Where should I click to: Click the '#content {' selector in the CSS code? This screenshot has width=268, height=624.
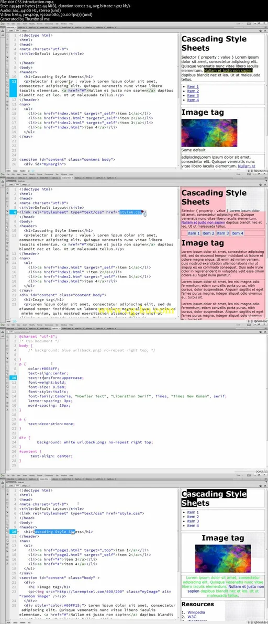(x=30, y=451)
